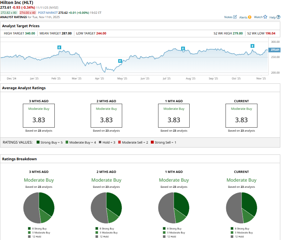Click the earnings marker near May '25
This screenshot has height=240, width=281.
tap(120, 61)
